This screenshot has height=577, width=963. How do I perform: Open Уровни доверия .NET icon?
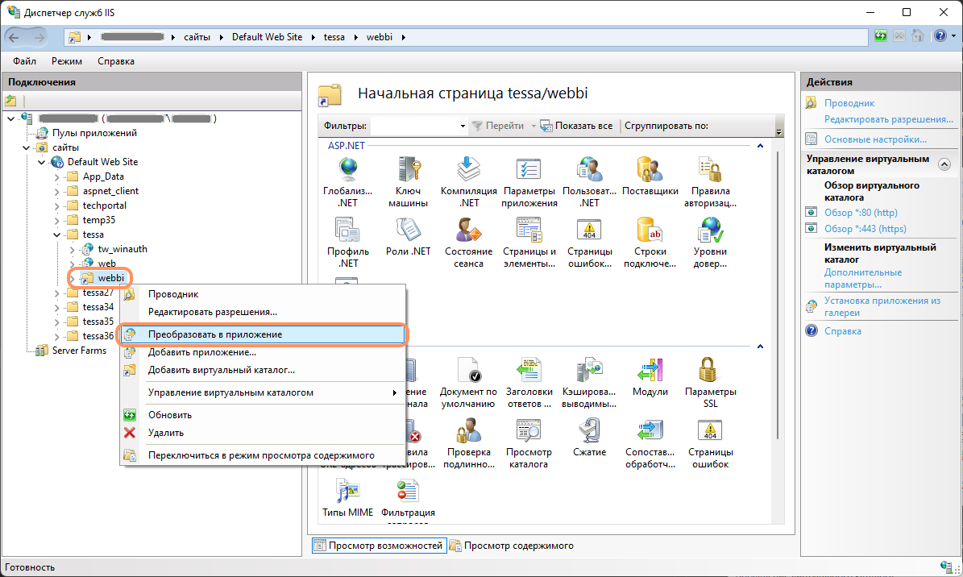pyautogui.click(x=710, y=233)
